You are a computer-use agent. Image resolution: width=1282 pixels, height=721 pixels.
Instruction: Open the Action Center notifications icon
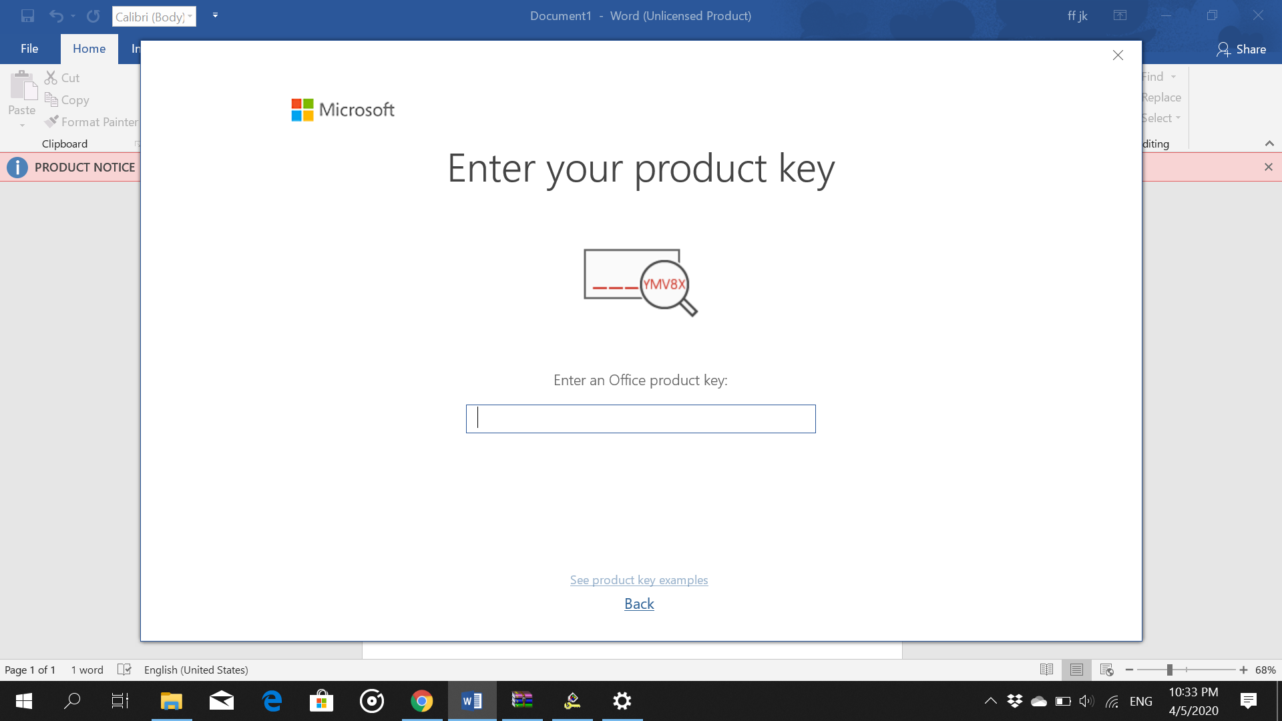click(1248, 701)
